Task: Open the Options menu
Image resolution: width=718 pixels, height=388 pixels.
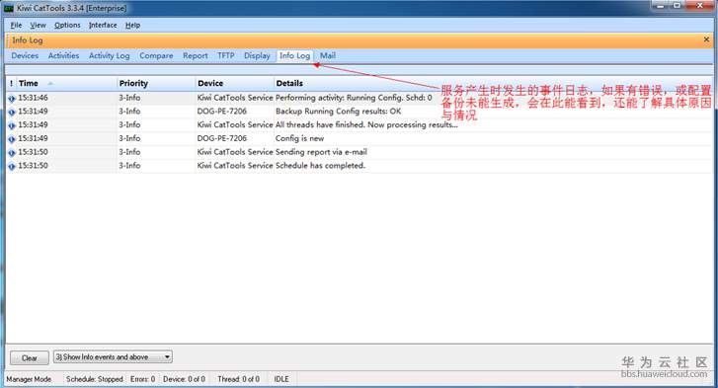Action: click(x=67, y=25)
